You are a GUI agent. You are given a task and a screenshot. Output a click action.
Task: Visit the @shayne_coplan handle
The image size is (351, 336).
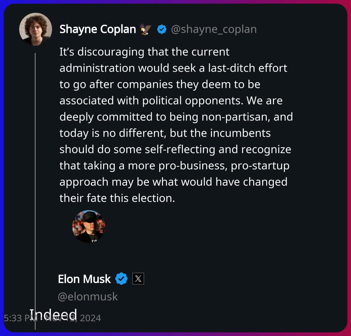click(214, 29)
